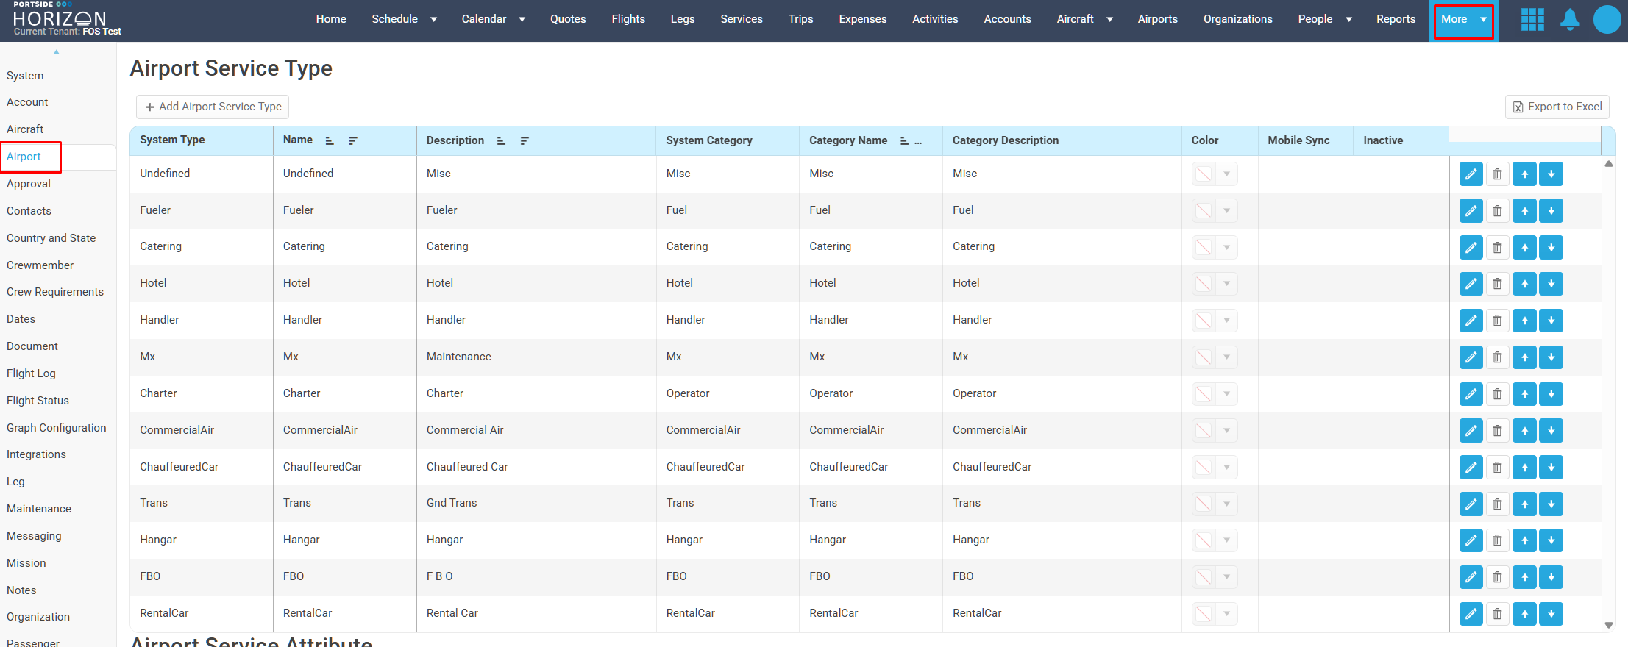Delete the Catering service type via trash icon
Screen dimensions: 1628x647
point(1497,248)
